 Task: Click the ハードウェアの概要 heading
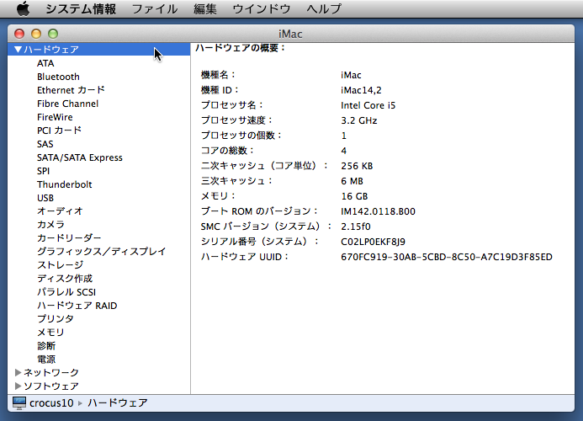[x=241, y=48]
